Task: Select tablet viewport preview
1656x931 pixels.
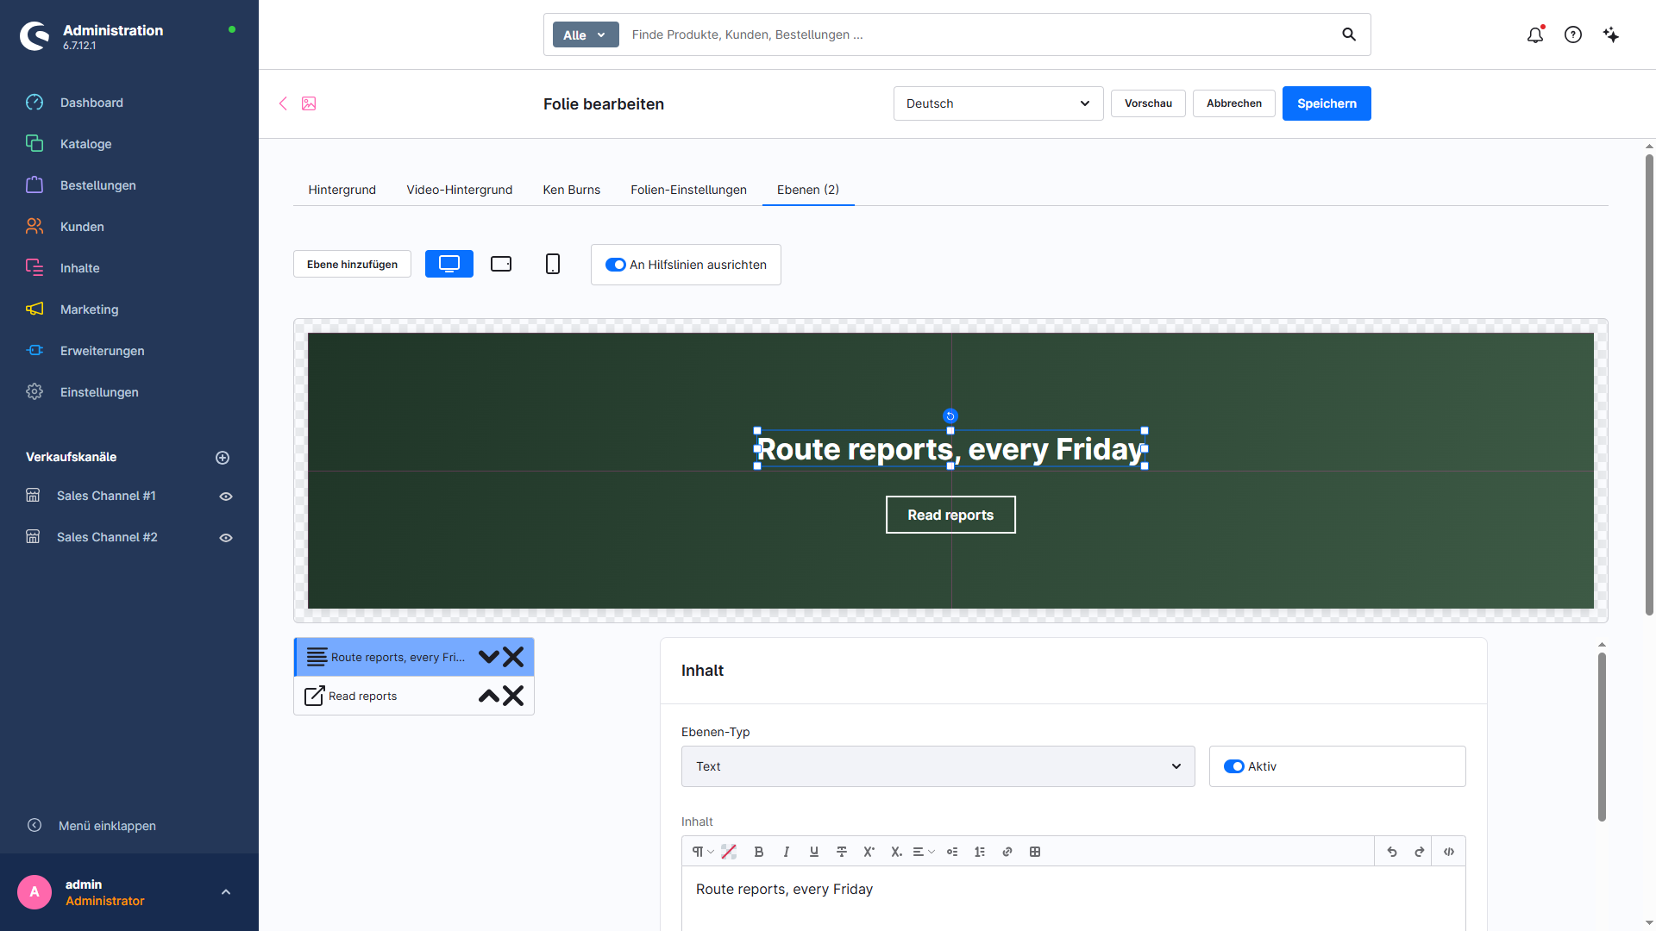Action: (x=501, y=264)
